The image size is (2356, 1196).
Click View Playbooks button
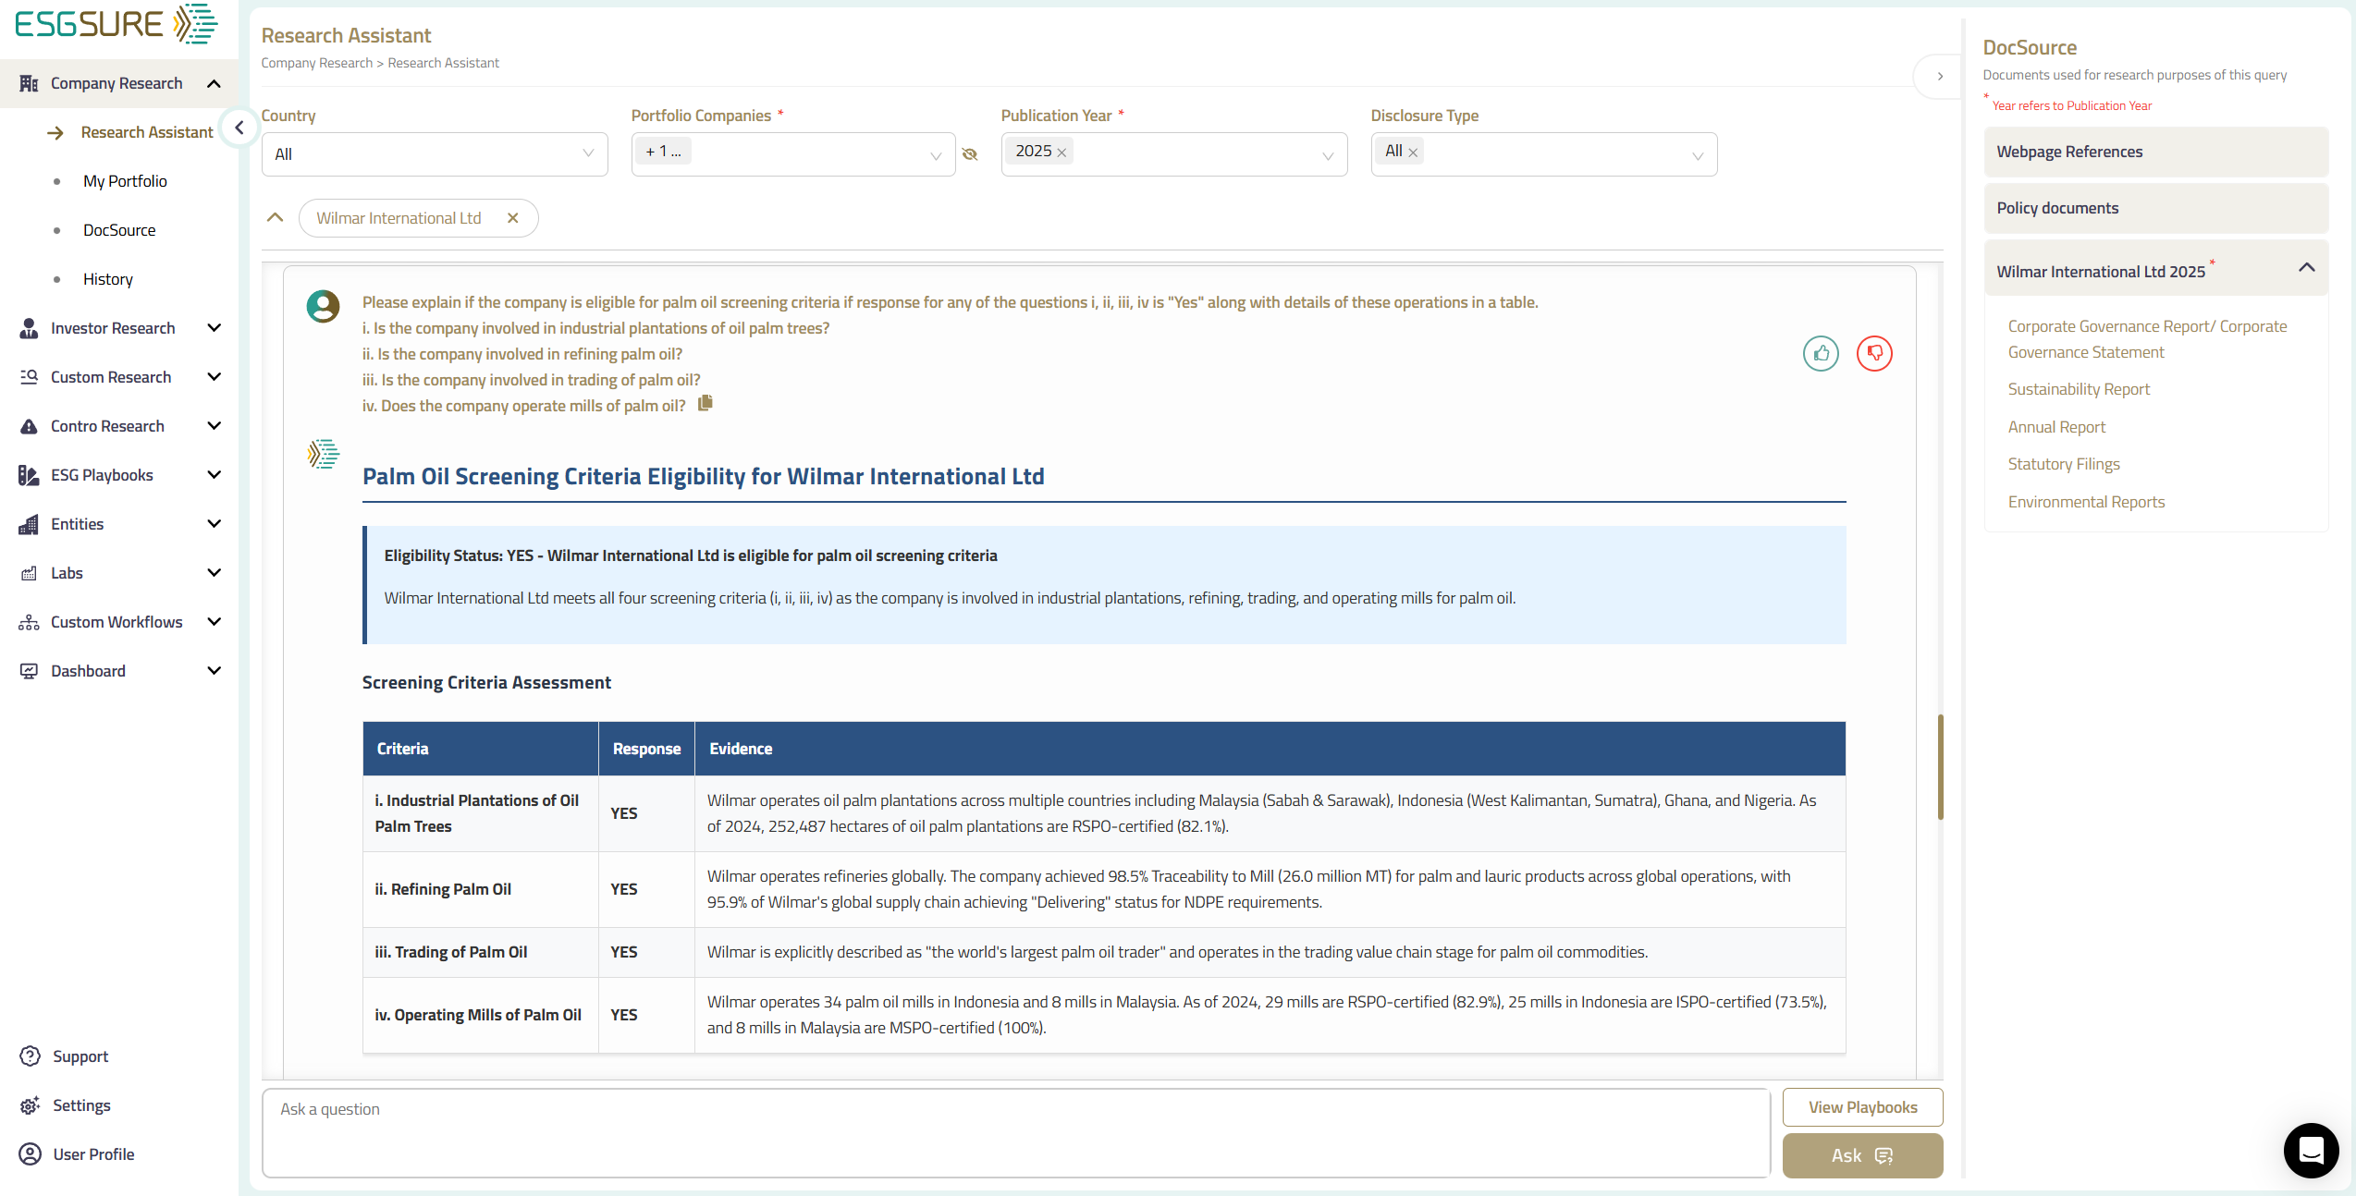(1862, 1107)
